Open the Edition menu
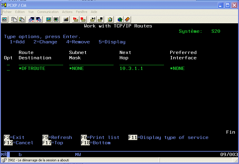Image resolution: width=239 pixels, height=164 pixels. [20, 12]
